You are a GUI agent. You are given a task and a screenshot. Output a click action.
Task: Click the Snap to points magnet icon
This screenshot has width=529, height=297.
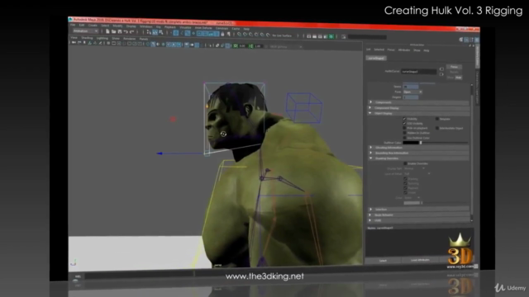pyautogui.click(x=251, y=35)
